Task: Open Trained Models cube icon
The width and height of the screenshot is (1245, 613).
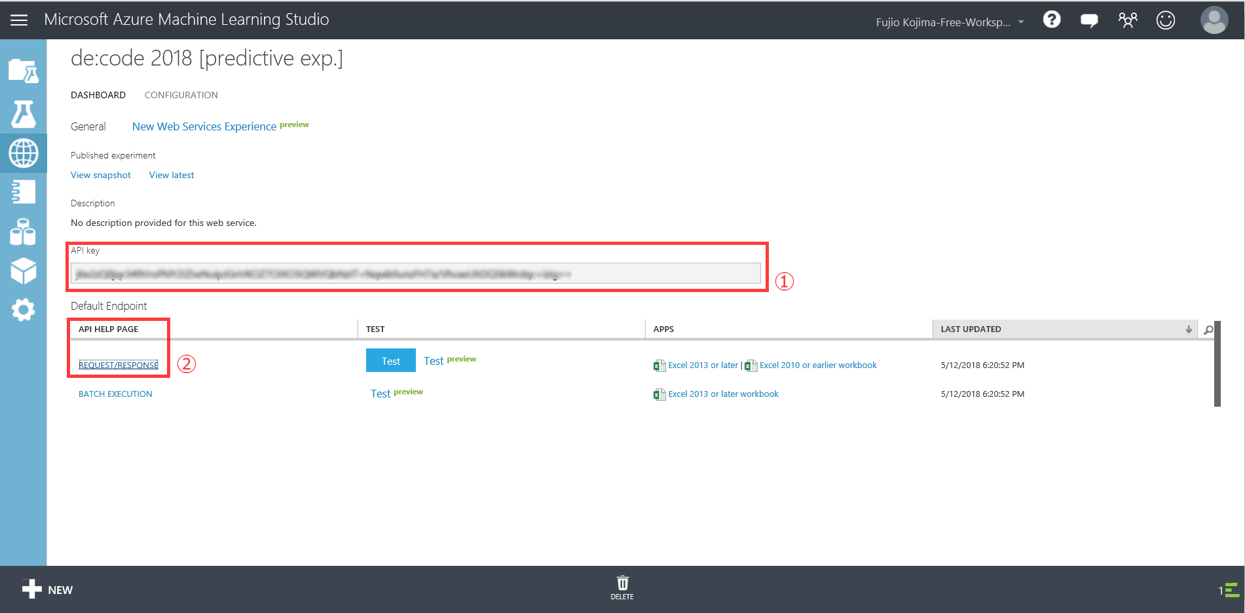Action: (24, 270)
